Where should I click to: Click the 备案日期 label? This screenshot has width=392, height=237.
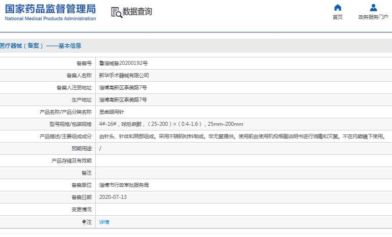[x=81, y=197]
